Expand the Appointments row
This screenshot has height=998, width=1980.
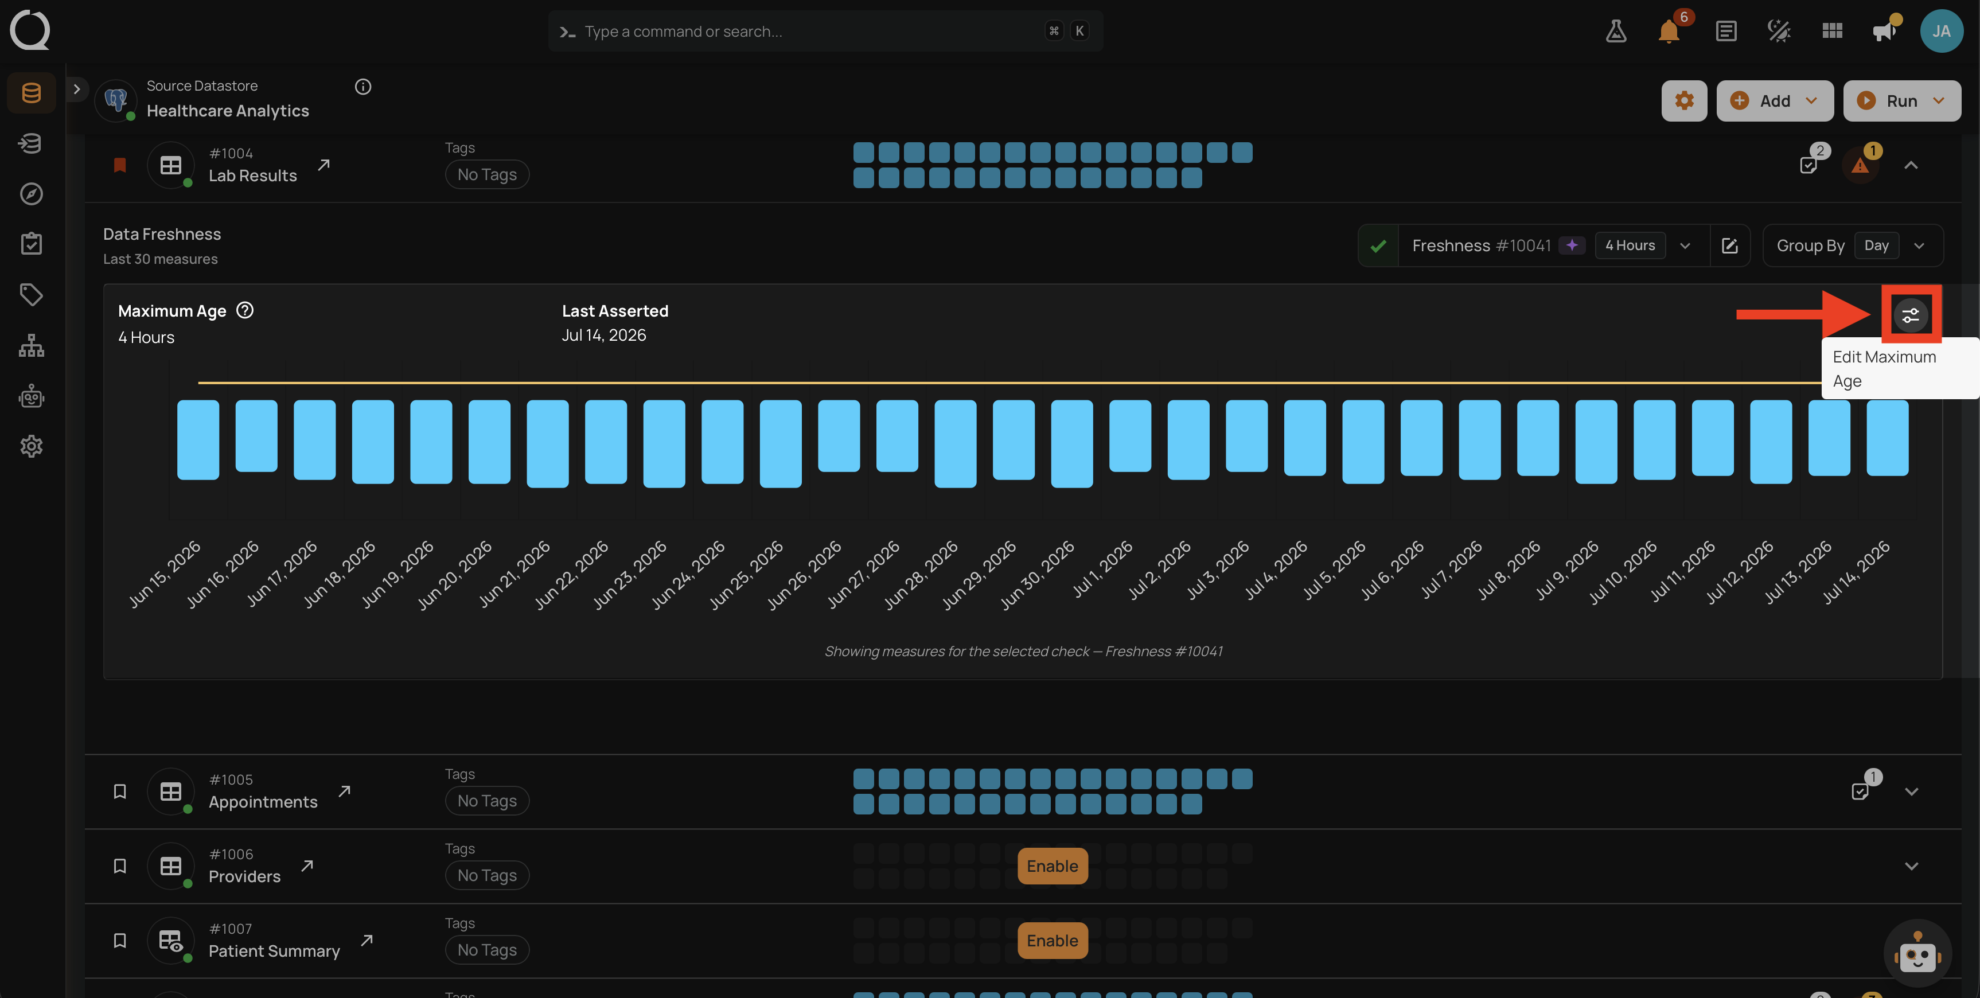click(1911, 791)
